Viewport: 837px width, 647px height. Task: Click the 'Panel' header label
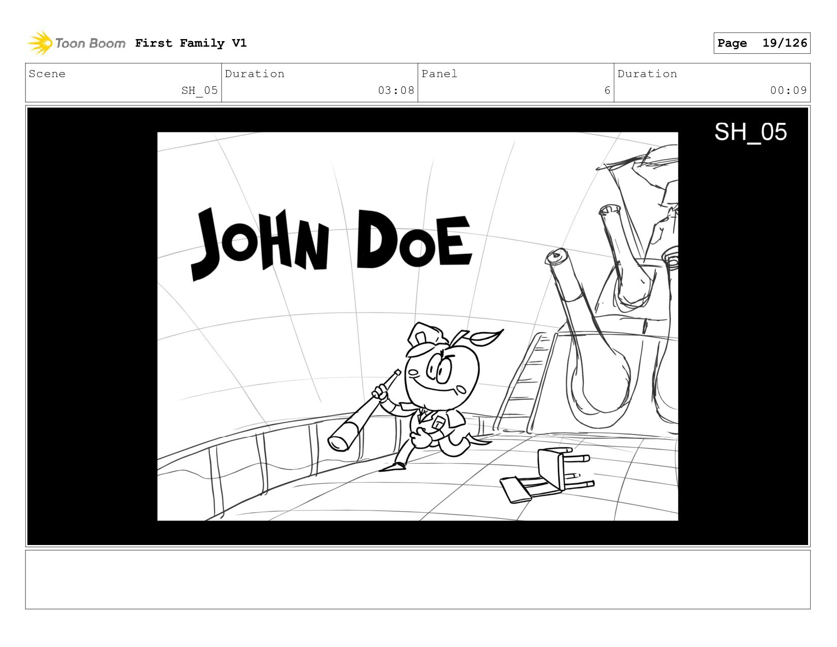439,74
